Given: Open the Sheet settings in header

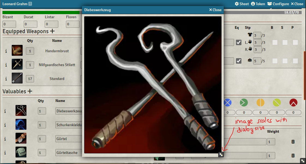Looking at the screenshot, I should 242,4.
